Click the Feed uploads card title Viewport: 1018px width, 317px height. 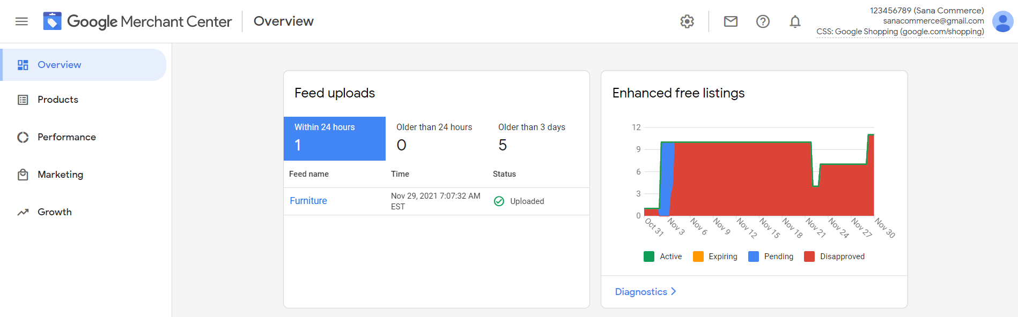coord(335,93)
